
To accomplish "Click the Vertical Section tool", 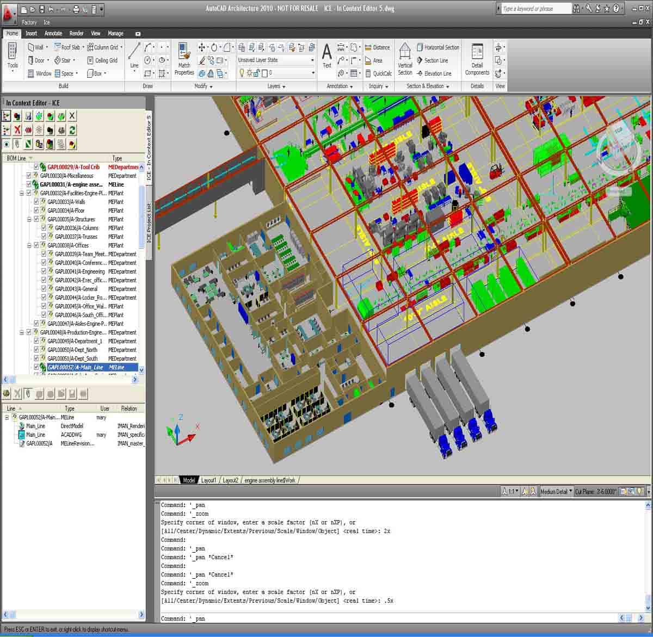I will pyautogui.click(x=405, y=59).
